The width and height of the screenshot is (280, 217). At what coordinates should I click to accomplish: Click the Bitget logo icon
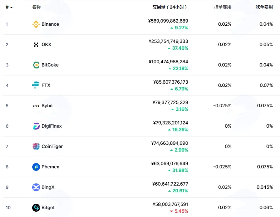[36, 208]
